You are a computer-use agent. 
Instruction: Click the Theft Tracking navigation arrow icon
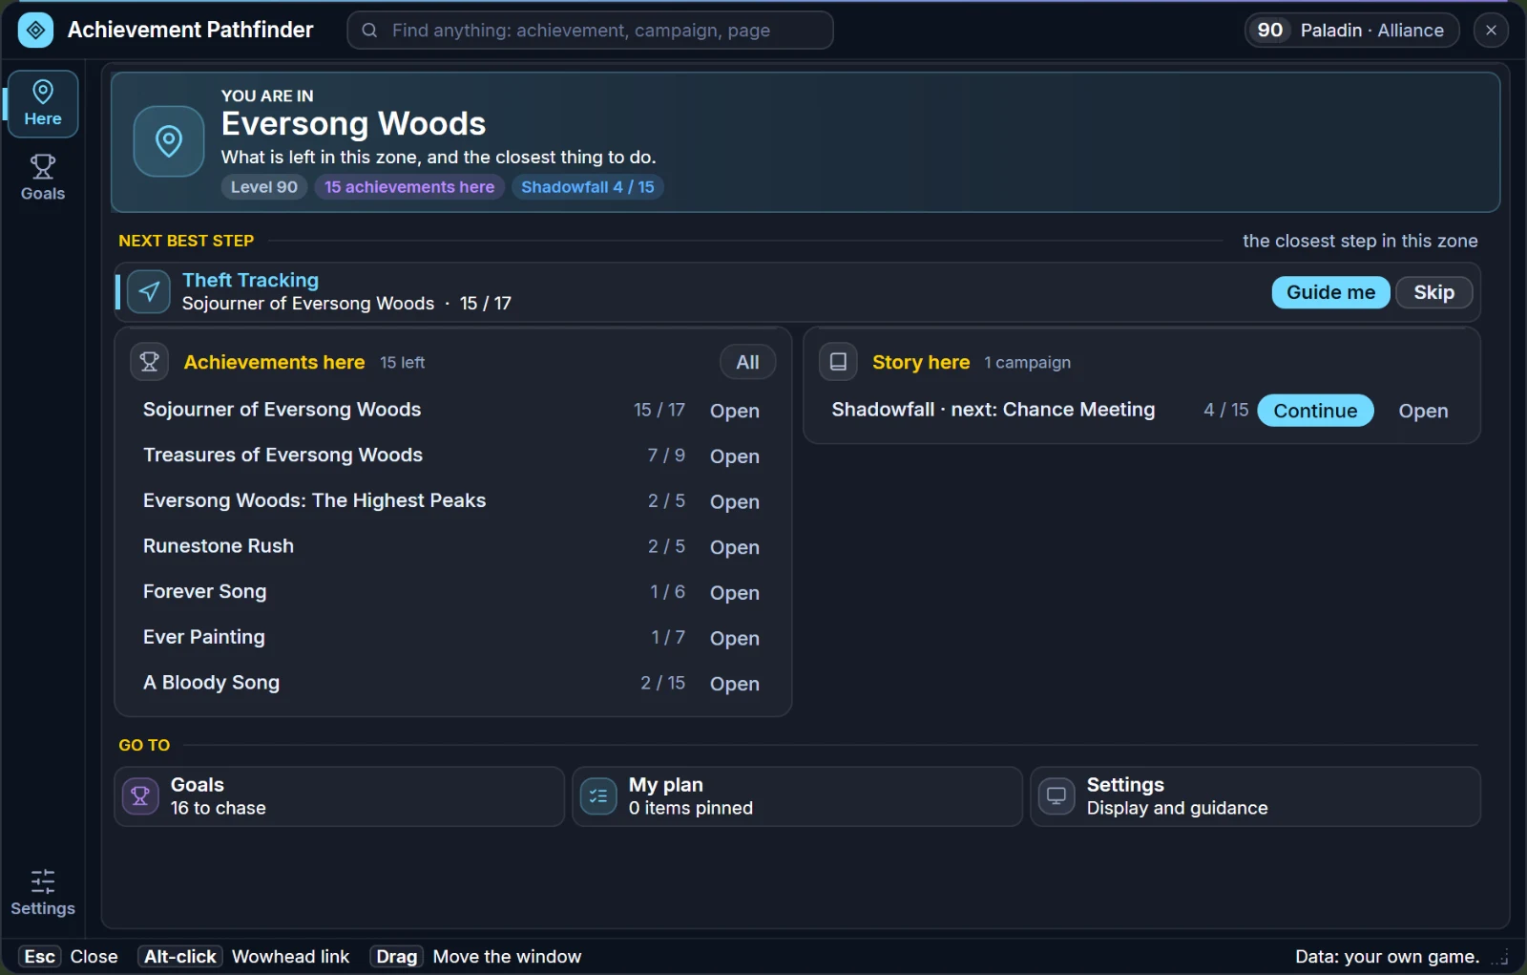pyautogui.click(x=149, y=291)
